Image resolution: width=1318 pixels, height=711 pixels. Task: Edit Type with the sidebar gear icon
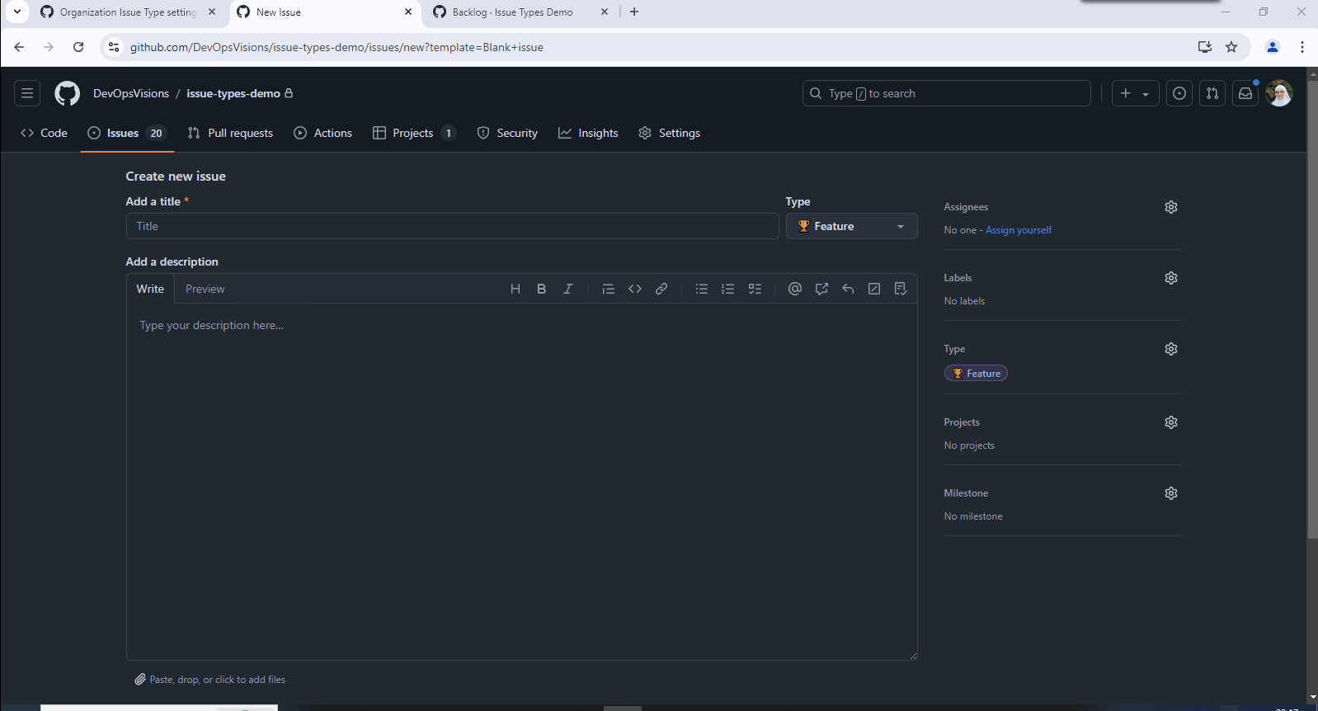pyautogui.click(x=1171, y=349)
